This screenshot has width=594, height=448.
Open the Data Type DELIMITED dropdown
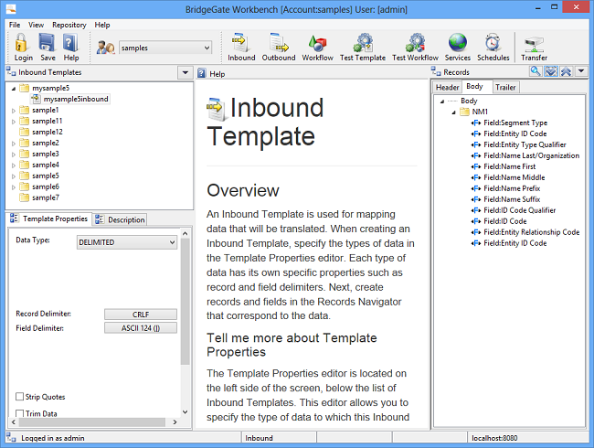point(172,242)
